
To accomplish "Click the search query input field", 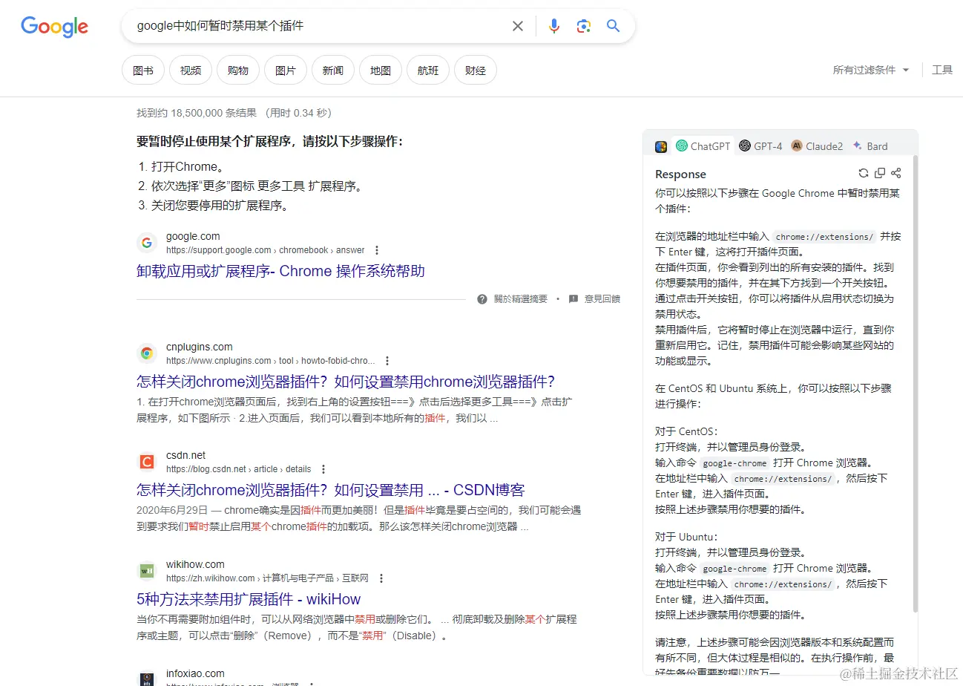I will click(319, 26).
